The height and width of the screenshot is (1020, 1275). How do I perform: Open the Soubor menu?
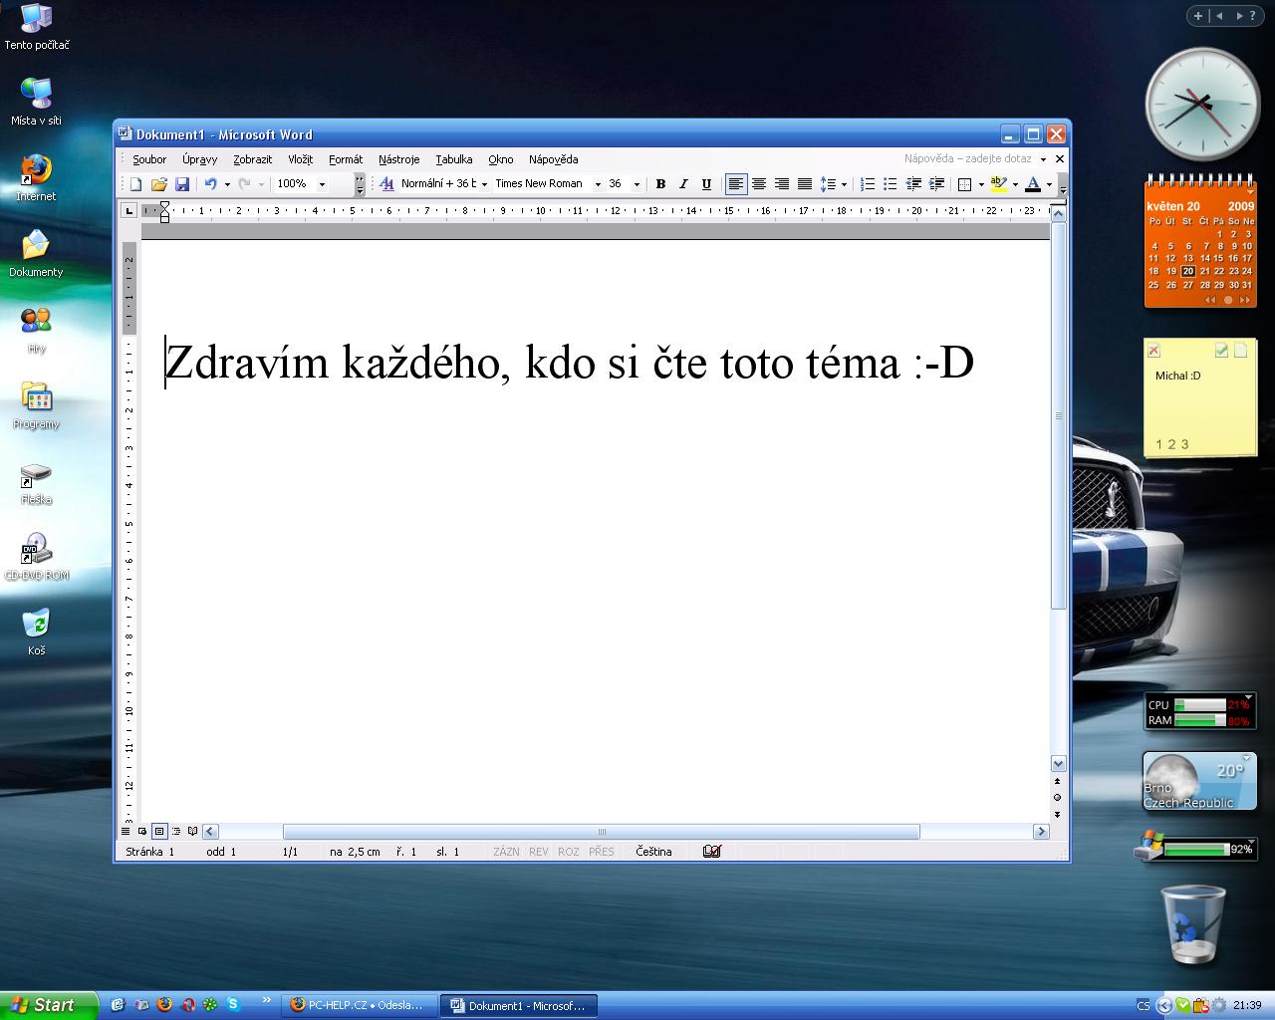coord(149,159)
